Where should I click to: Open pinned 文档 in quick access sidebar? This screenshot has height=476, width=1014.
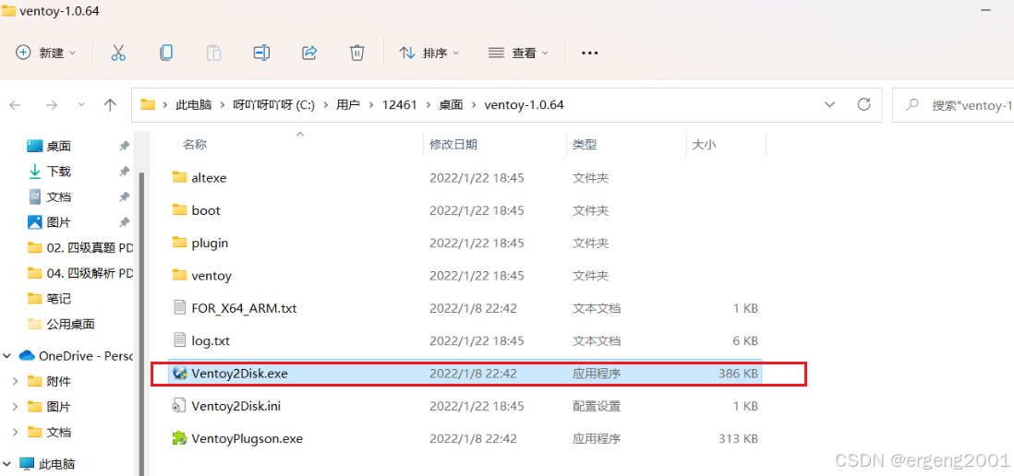click(x=58, y=197)
